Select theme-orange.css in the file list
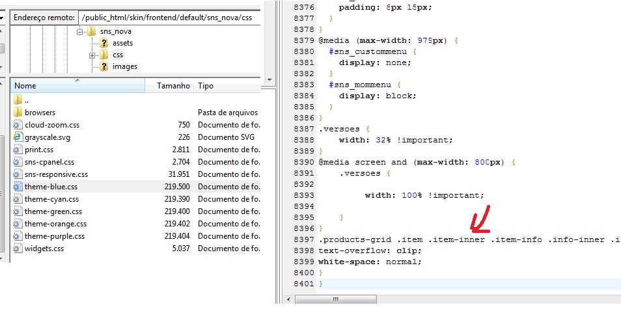The width and height of the screenshot is (621, 324). (x=54, y=224)
